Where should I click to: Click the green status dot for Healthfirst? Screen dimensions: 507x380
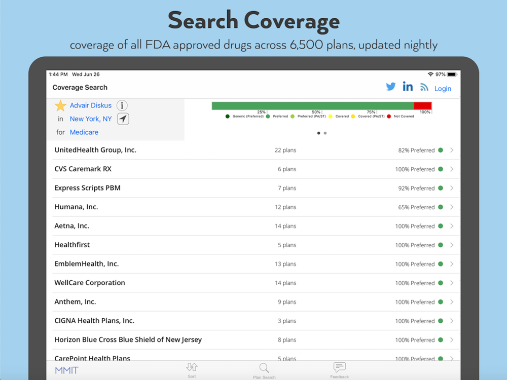[441, 245]
